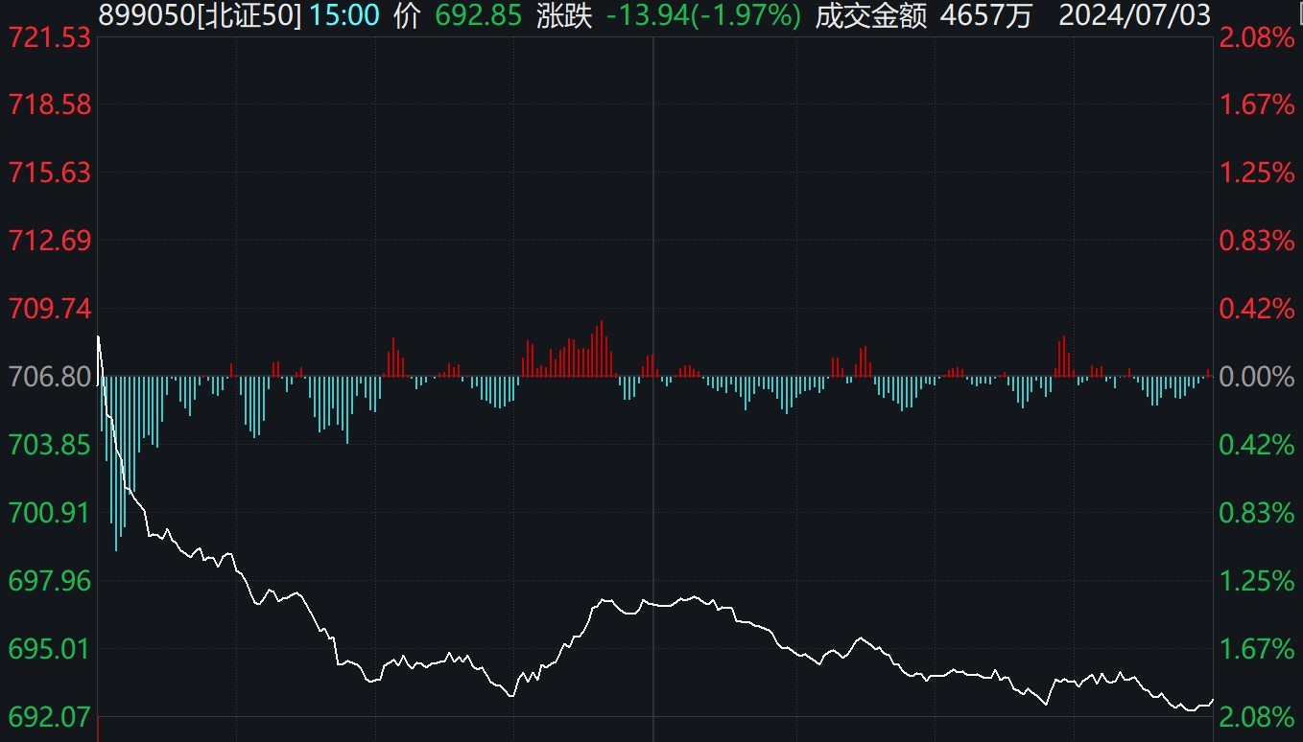Click the red 2.08% label at top

pos(1257,37)
